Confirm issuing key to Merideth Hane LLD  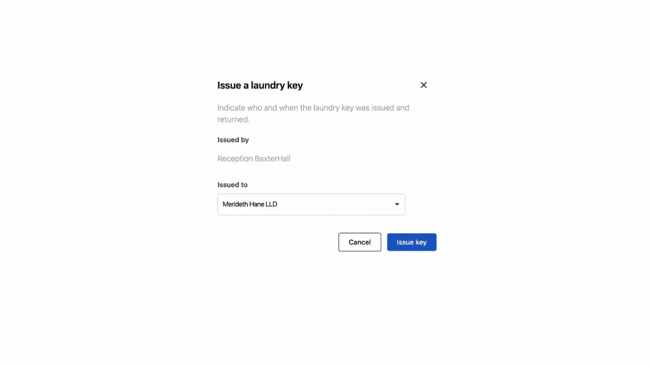click(x=411, y=242)
